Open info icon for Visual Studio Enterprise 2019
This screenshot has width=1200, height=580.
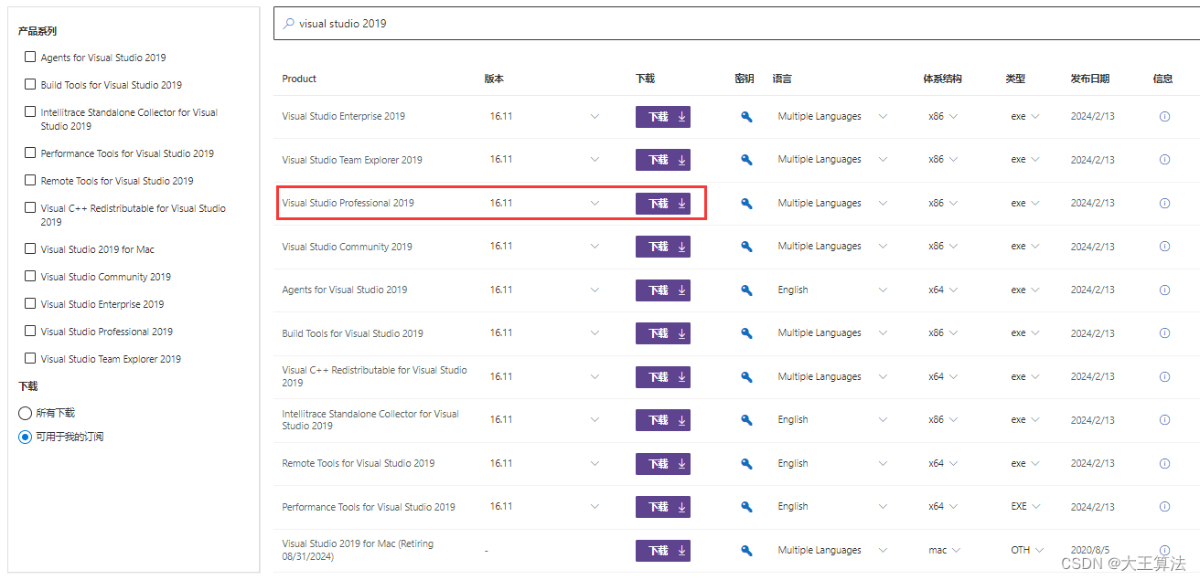click(1164, 117)
